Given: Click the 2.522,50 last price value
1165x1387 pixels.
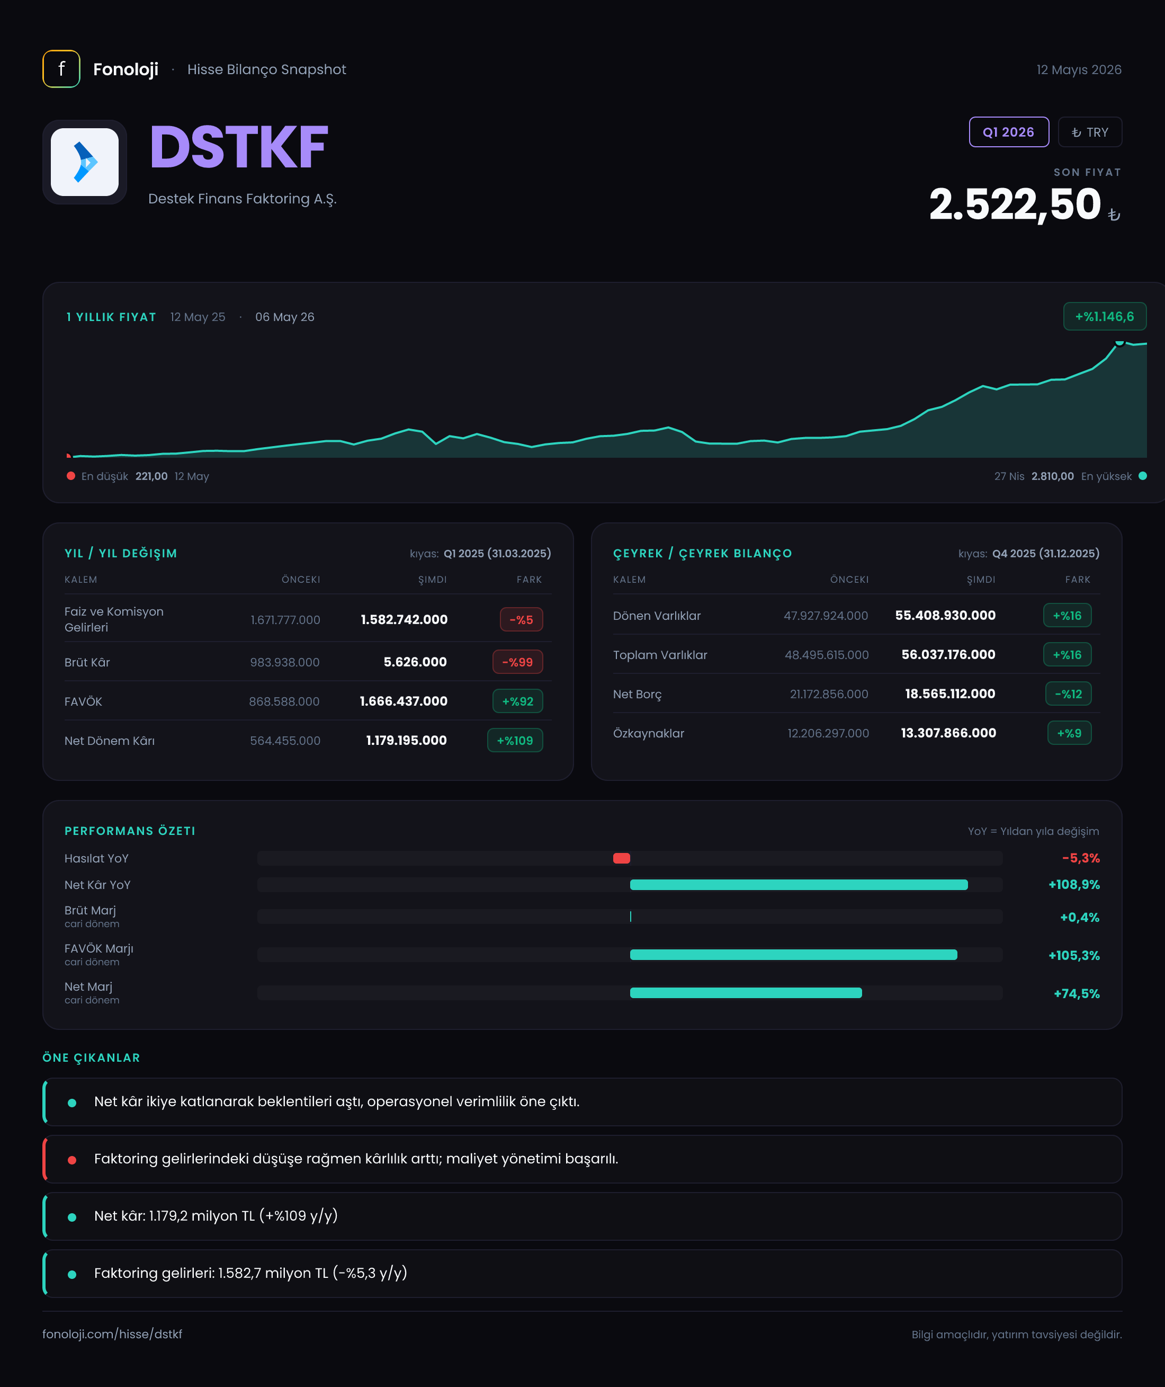Looking at the screenshot, I should click(1015, 204).
